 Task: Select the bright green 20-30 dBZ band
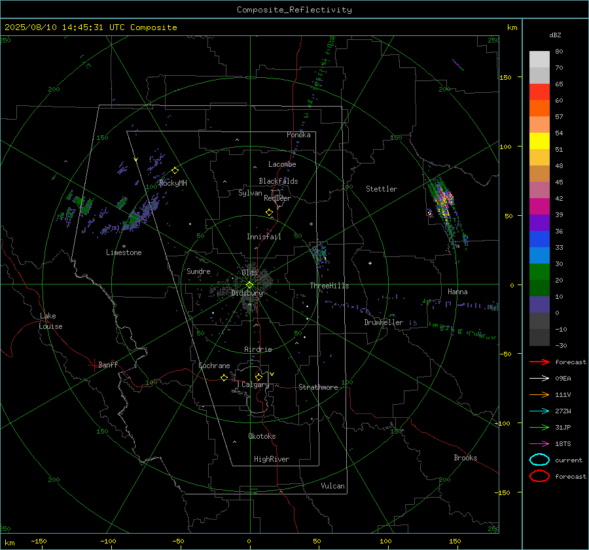tap(539, 272)
